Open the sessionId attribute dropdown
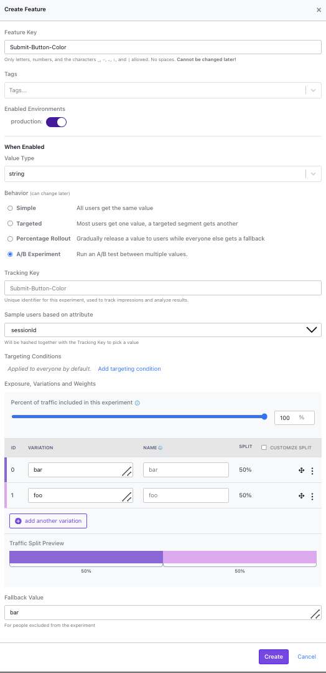 coord(163,330)
